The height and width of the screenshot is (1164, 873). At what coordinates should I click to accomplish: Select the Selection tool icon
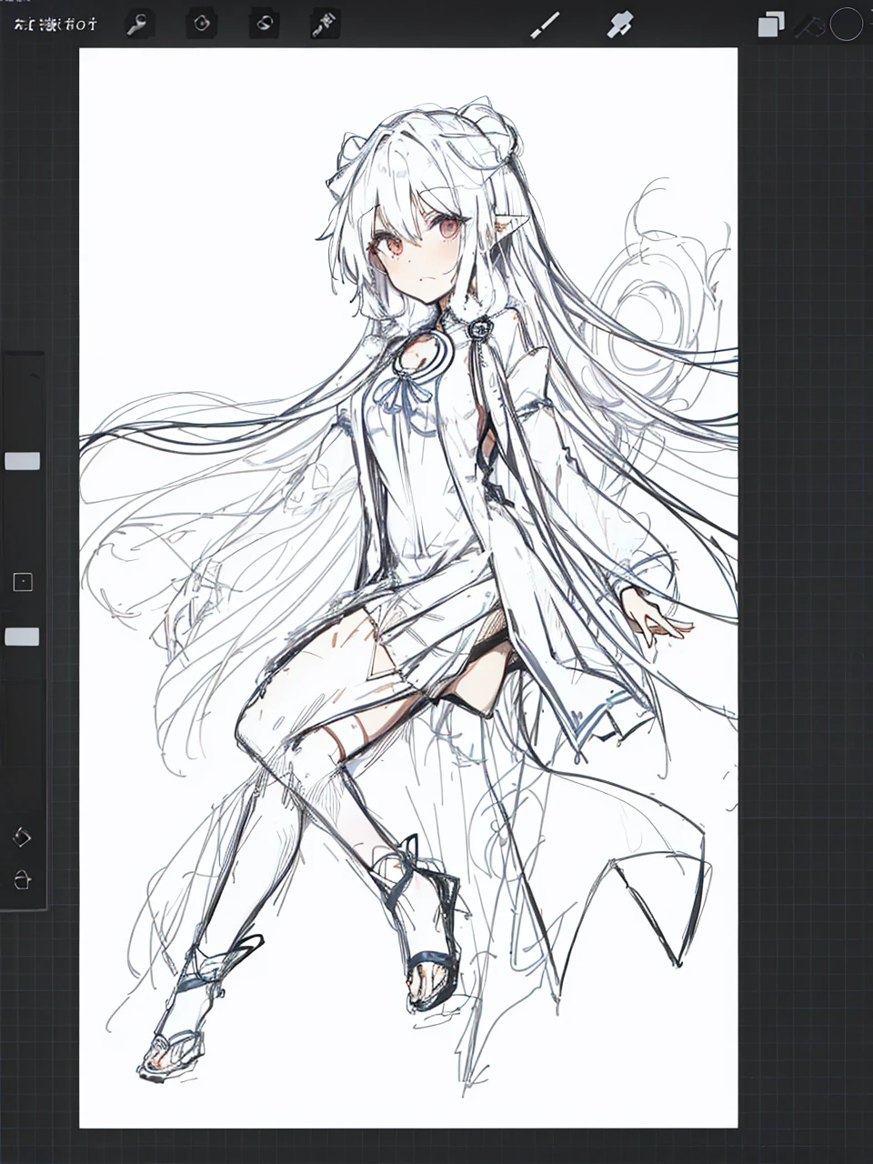tap(264, 24)
